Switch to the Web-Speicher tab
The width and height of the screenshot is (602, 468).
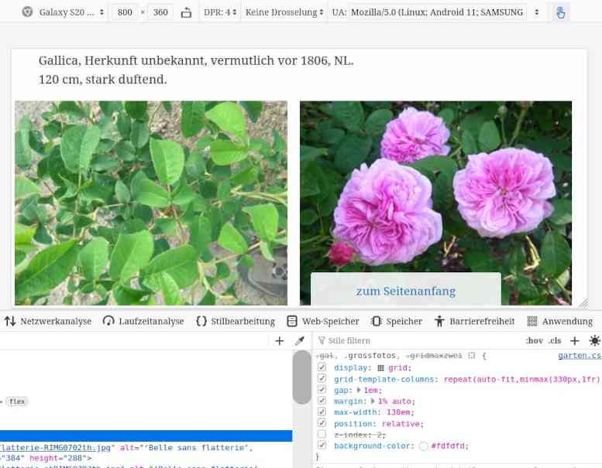(x=323, y=321)
